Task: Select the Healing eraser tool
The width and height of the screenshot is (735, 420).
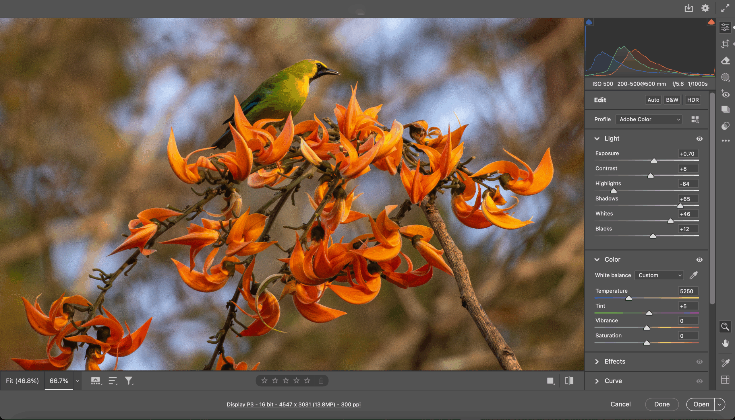Action: point(725,61)
